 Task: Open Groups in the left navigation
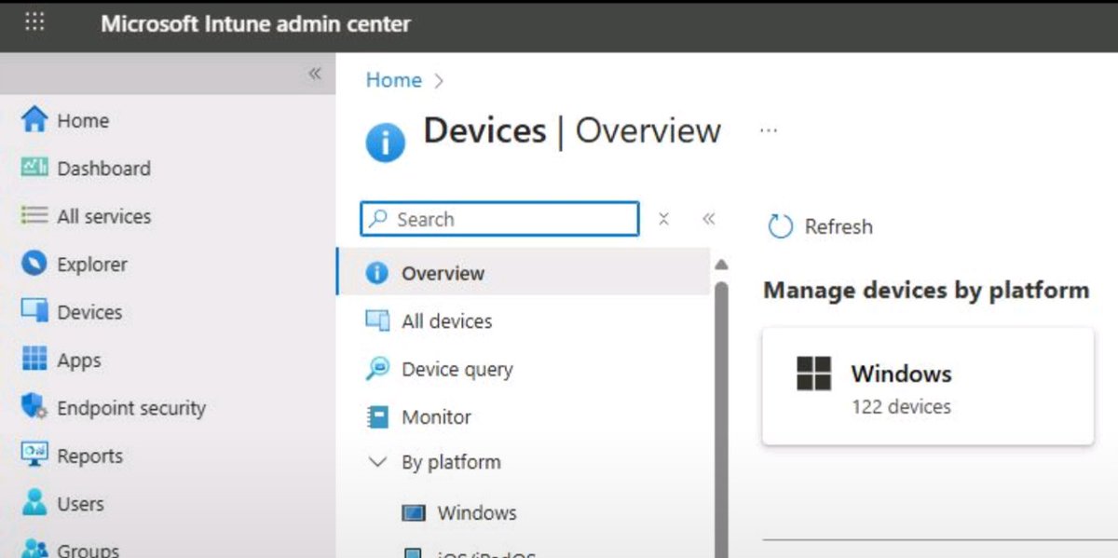coord(88,550)
